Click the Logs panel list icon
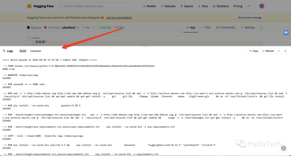291x156 pixels. [4, 51]
